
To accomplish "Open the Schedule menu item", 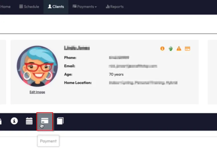I will (29, 7).
